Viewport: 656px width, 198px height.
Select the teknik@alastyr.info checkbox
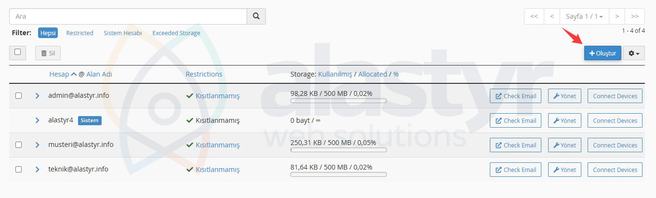[x=18, y=170]
